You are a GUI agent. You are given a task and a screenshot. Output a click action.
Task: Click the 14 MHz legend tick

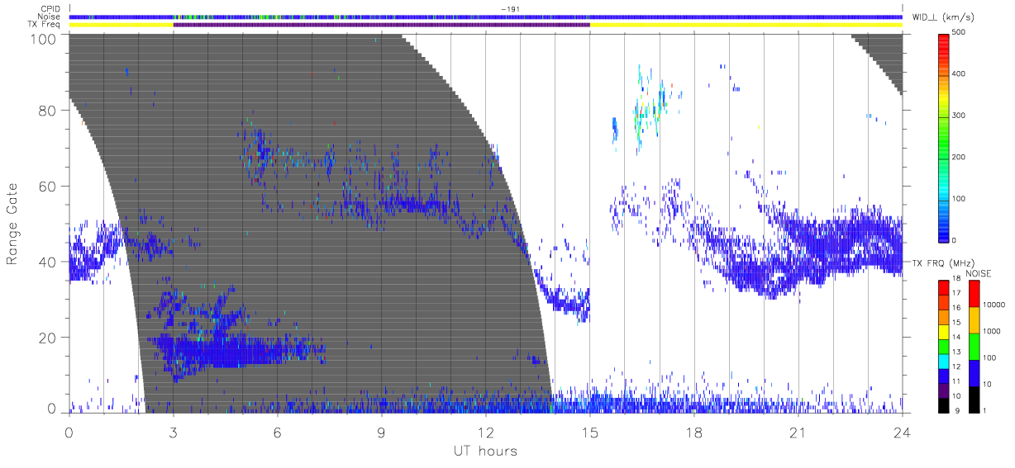956,338
